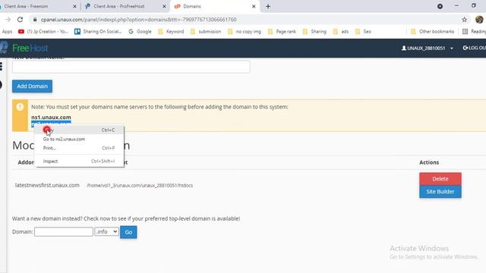Open the Seo bookmark folder
This screenshot has height=273, width=486.
click(x=363, y=32)
